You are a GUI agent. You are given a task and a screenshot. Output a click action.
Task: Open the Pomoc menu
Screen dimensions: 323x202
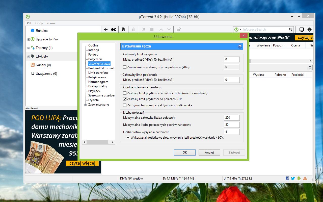[51, 23]
